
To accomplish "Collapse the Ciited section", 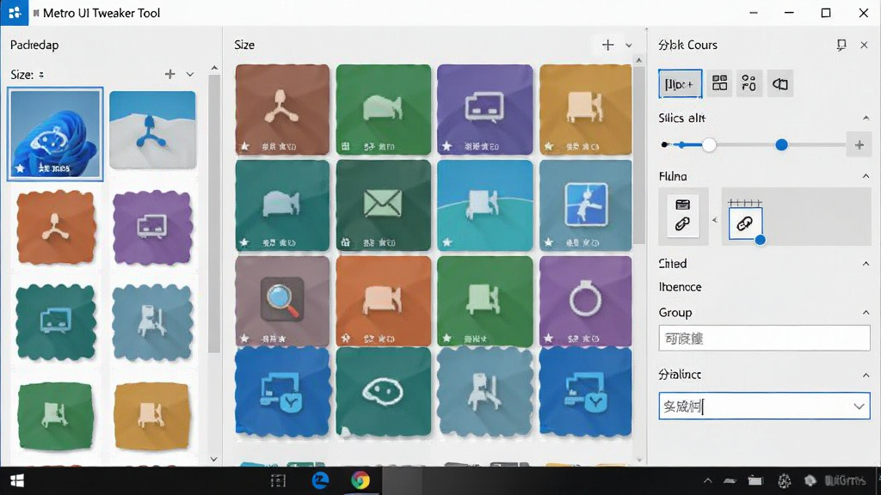I will pyautogui.click(x=866, y=264).
